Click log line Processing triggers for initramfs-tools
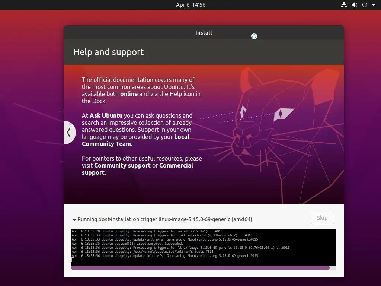381x286 pixels. click(x=162, y=235)
